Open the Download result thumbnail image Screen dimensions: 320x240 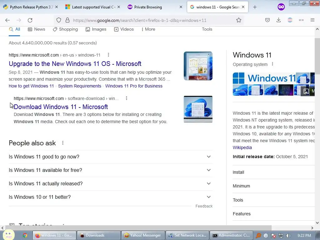click(198, 109)
